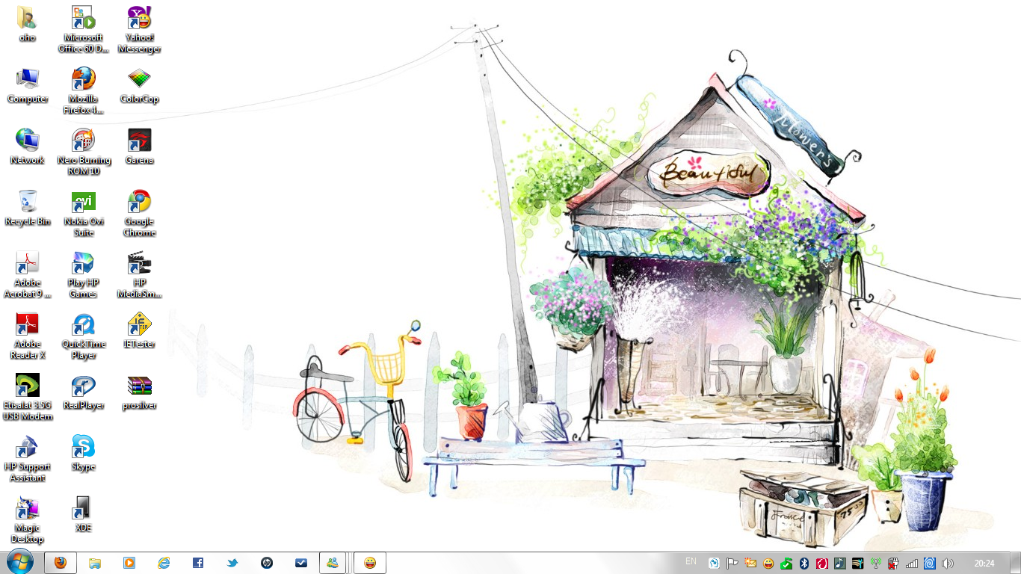The width and height of the screenshot is (1021, 574).
Task: Open the volume speaker tray icon
Action: [x=948, y=564]
